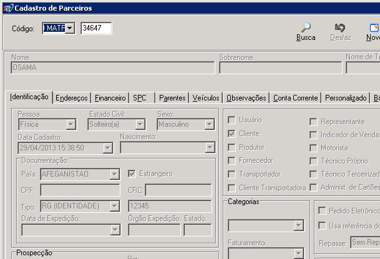This screenshot has width=380, height=259.
Task: Toggle the Administ. de Cartões checkbox
Action: [313, 187]
